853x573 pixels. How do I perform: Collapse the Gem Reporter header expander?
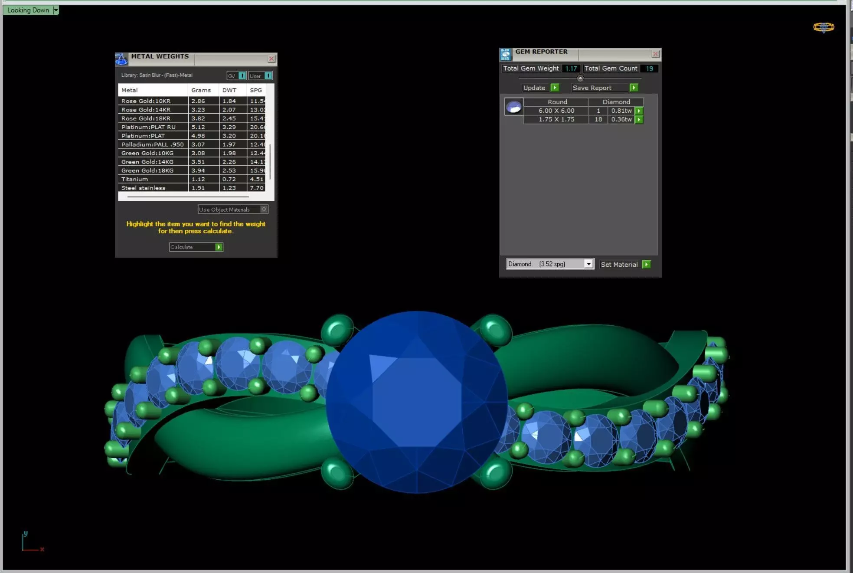[x=580, y=79]
